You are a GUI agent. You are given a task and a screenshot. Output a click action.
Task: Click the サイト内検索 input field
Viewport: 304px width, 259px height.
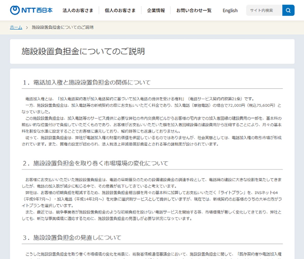pyautogui.click(x=263, y=10)
